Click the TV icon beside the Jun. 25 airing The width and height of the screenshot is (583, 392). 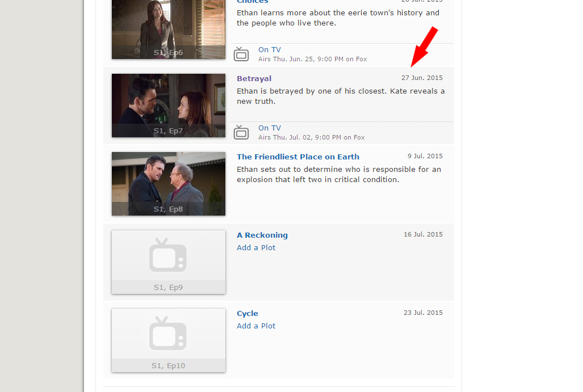241,54
